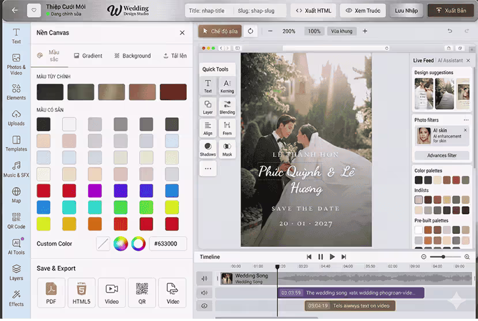Click the rotate reset icon in toolbar
Image resolution: width=478 pixels, height=321 pixels.
(250, 31)
